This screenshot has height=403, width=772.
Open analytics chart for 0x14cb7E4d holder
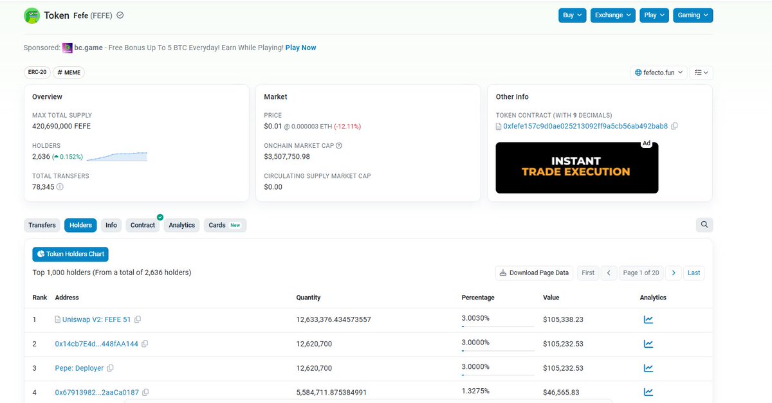[648, 344]
